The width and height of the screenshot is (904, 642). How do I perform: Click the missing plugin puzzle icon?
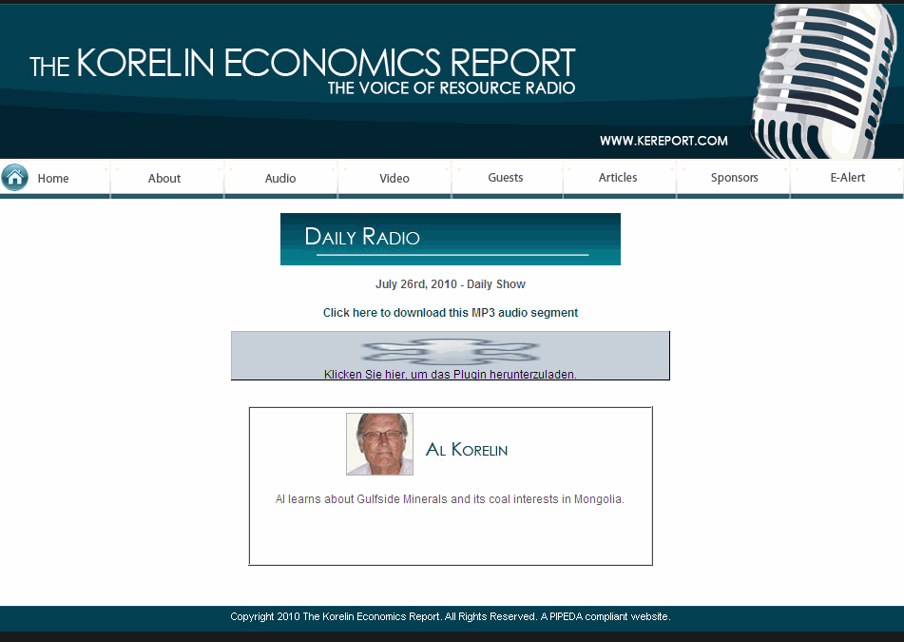[x=451, y=351]
